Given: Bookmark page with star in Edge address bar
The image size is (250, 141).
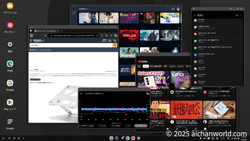Looking at the screenshot, I should [x=97, y=36].
